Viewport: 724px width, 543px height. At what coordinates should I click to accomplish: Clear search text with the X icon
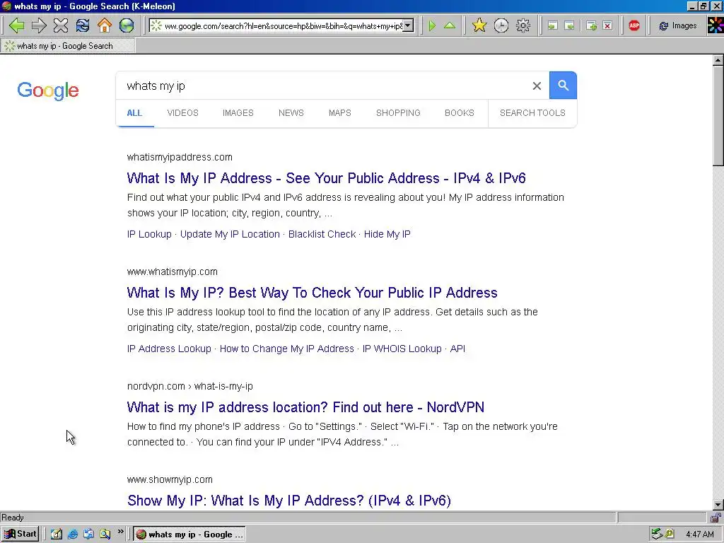[537, 86]
